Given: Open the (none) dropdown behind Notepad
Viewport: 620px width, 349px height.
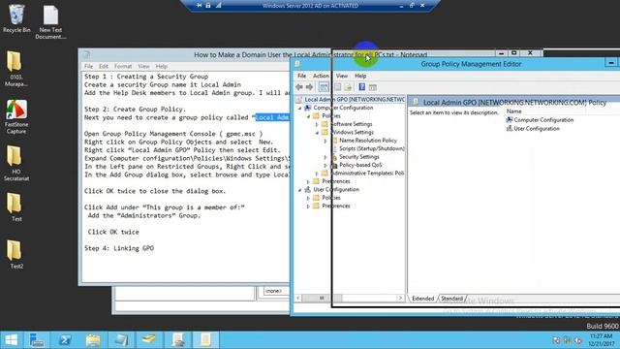Looking at the screenshot, I should [x=276, y=291].
